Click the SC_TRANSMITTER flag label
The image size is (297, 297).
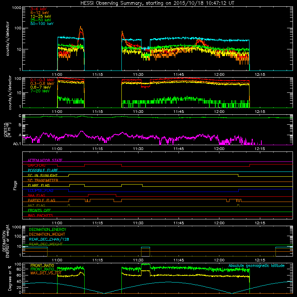43,180
